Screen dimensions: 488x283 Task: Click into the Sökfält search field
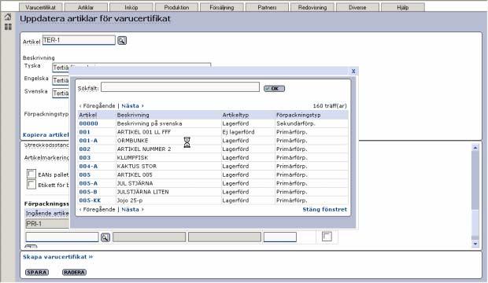click(x=180, y=87)
